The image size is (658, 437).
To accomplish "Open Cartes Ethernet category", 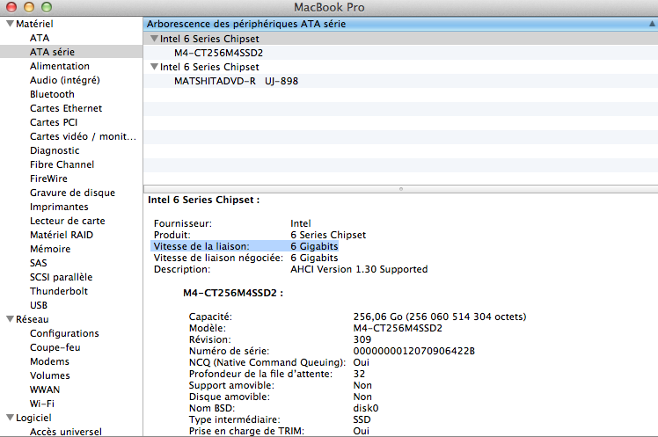I will pos(66,108).
